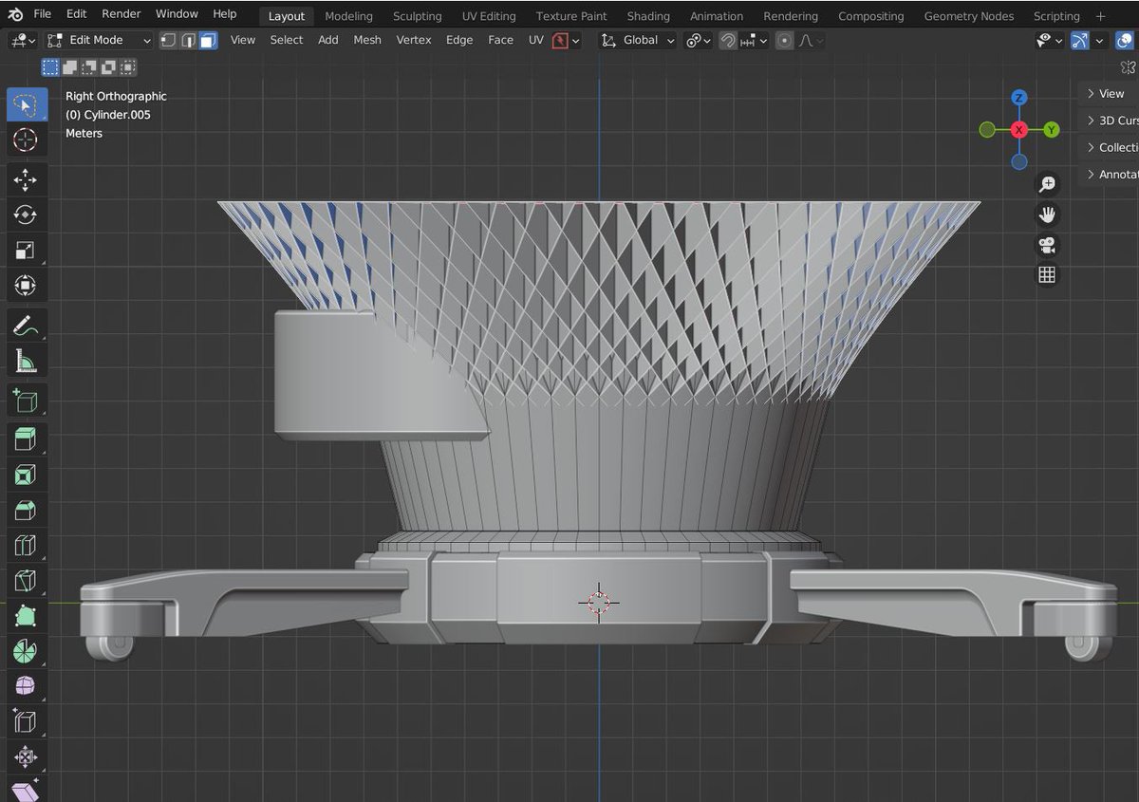Switch to the Geometry Nodes workspace tab

(x=968, y=16)
